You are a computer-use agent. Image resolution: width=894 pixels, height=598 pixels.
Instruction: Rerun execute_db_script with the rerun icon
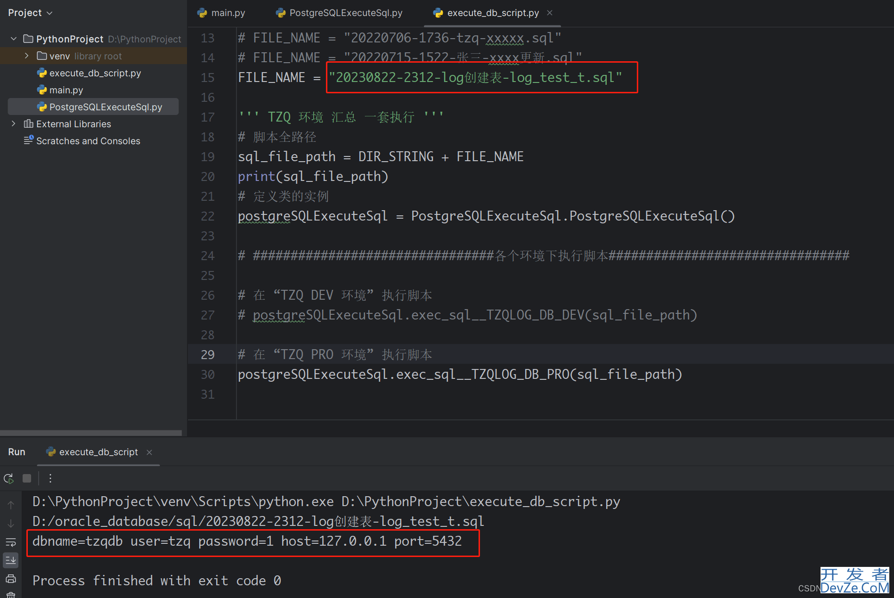click(x=9, y=478)
